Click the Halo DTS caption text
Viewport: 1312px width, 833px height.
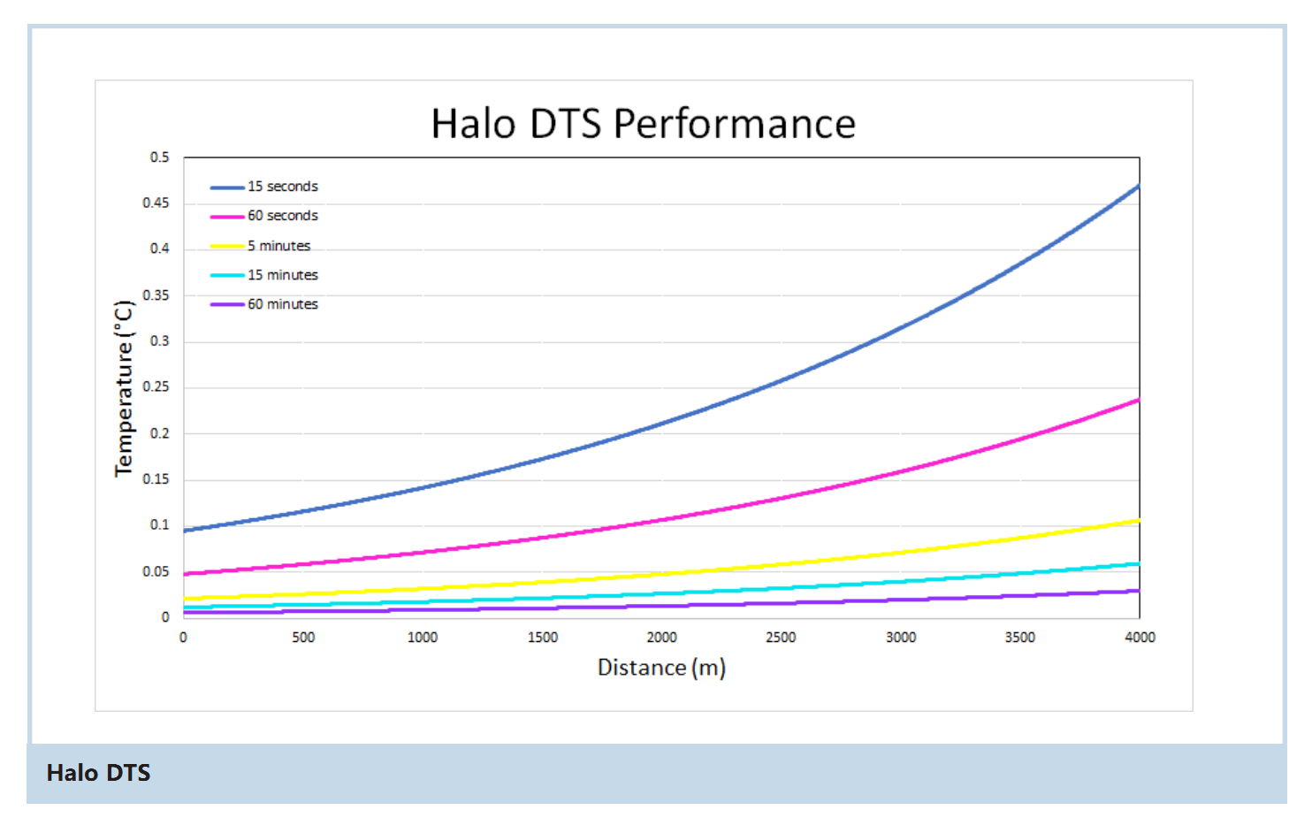98,773
